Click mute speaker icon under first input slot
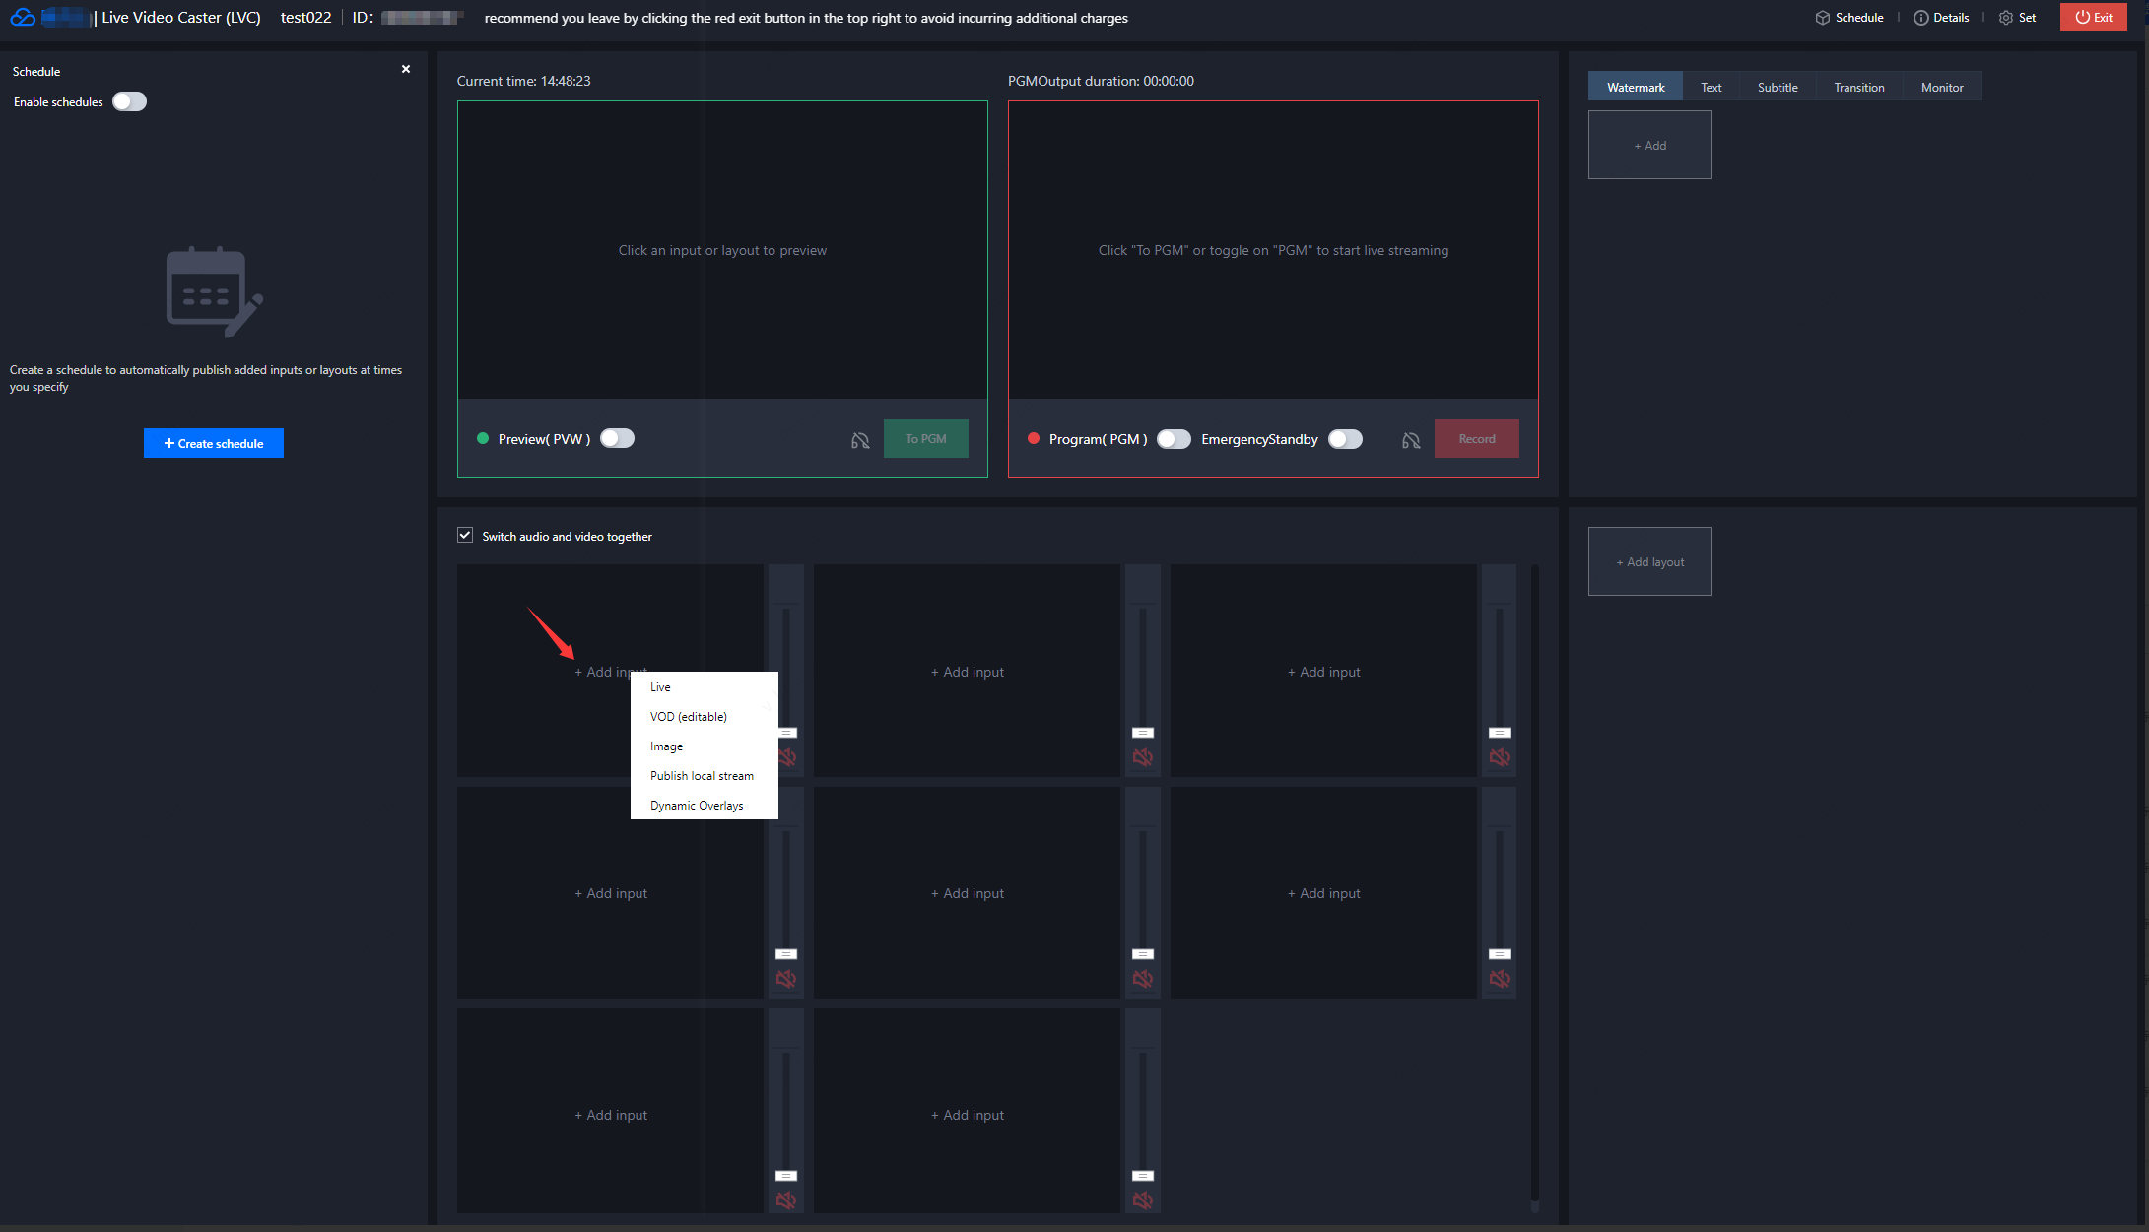Viewport: 2149px width, 1232px height. (787, 757)
